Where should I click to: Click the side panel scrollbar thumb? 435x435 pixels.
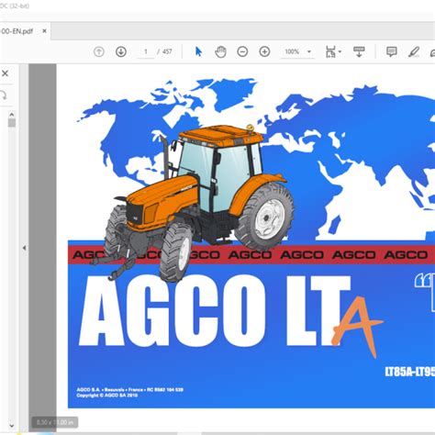12,123
